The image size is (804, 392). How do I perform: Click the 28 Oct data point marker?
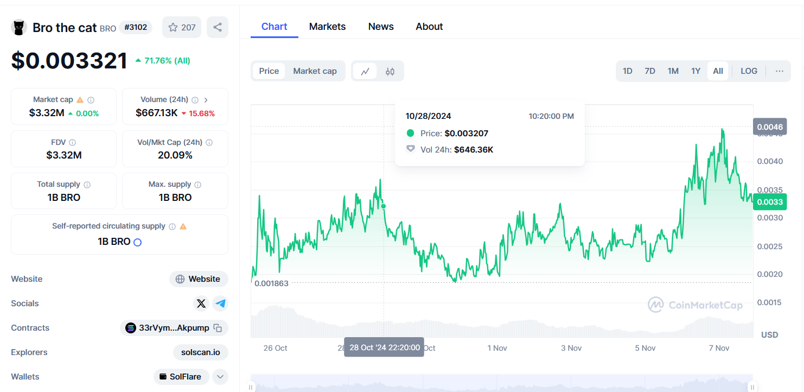point(384,206)
